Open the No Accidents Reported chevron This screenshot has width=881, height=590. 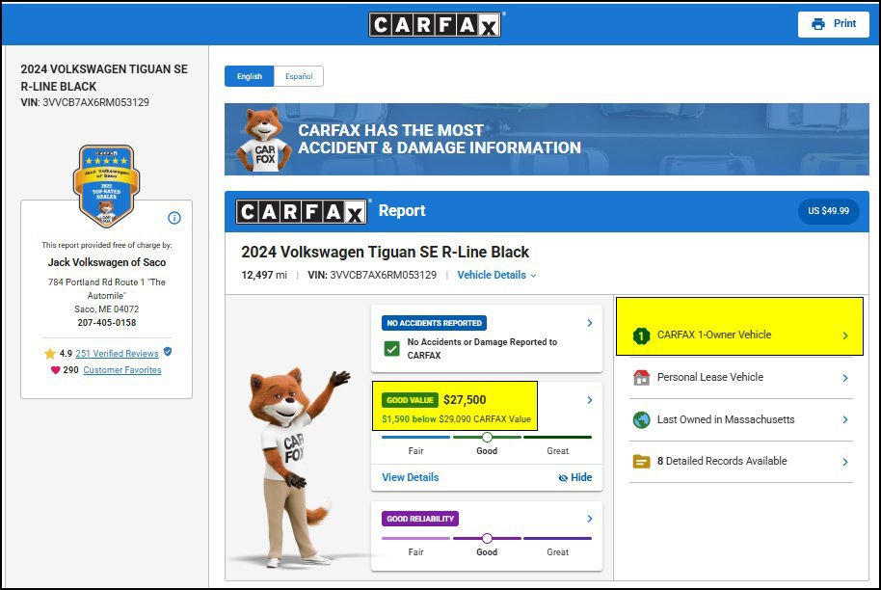click(x=589, y=323)
